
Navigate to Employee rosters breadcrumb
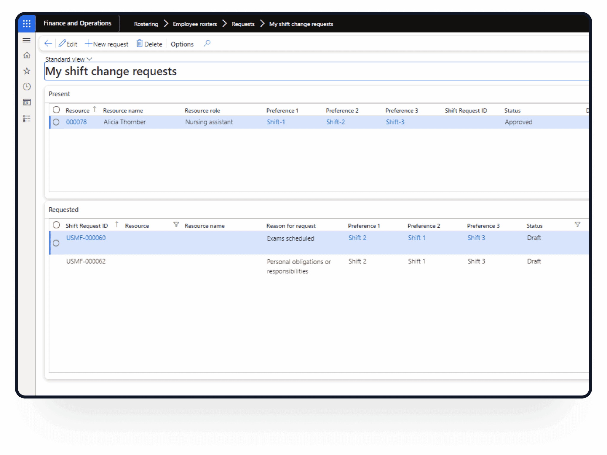pos(195,24)
